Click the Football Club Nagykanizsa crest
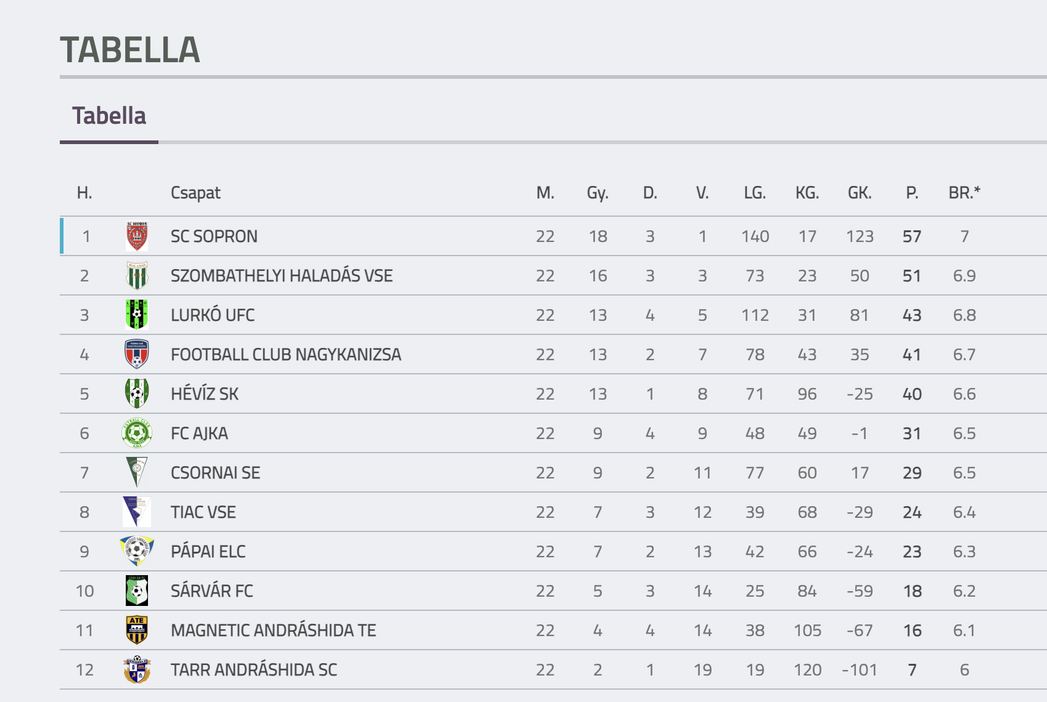The width and height of the screenshot is (1047, 702). point(137,355)
